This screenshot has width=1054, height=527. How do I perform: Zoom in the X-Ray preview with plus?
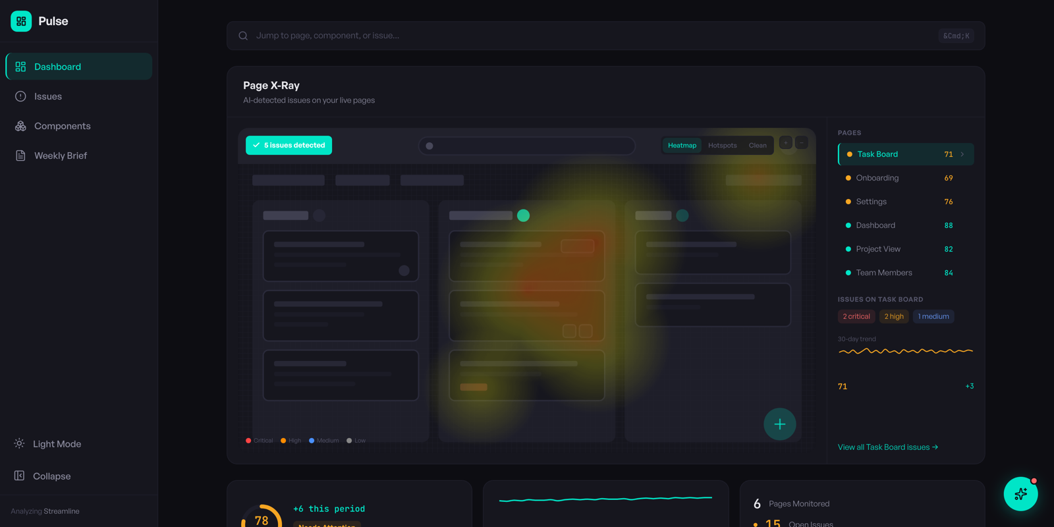click(786, 142)
